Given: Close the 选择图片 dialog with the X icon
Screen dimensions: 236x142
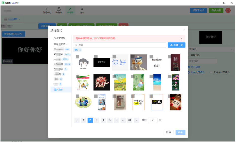Looking at the screenshot, I should tap(184, 30).
